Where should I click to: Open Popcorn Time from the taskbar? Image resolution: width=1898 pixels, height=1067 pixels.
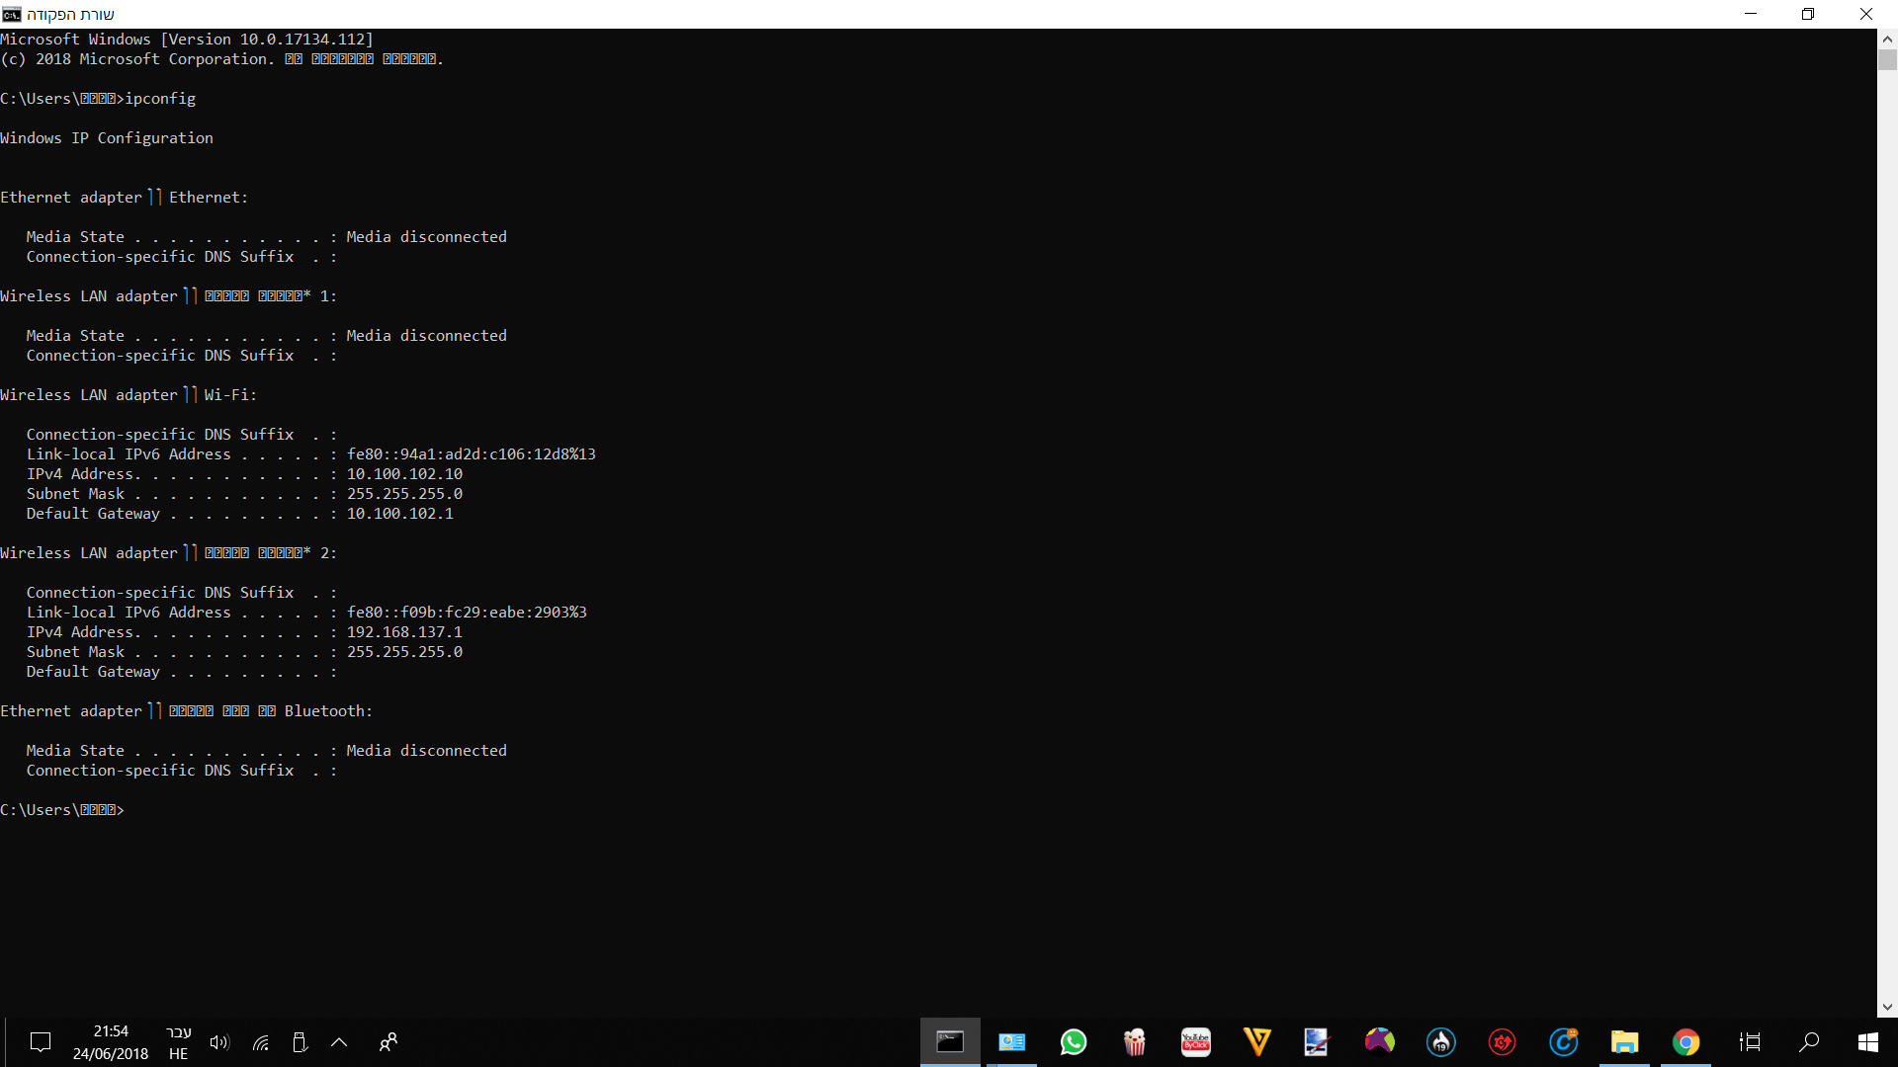coord(1134,1042)
